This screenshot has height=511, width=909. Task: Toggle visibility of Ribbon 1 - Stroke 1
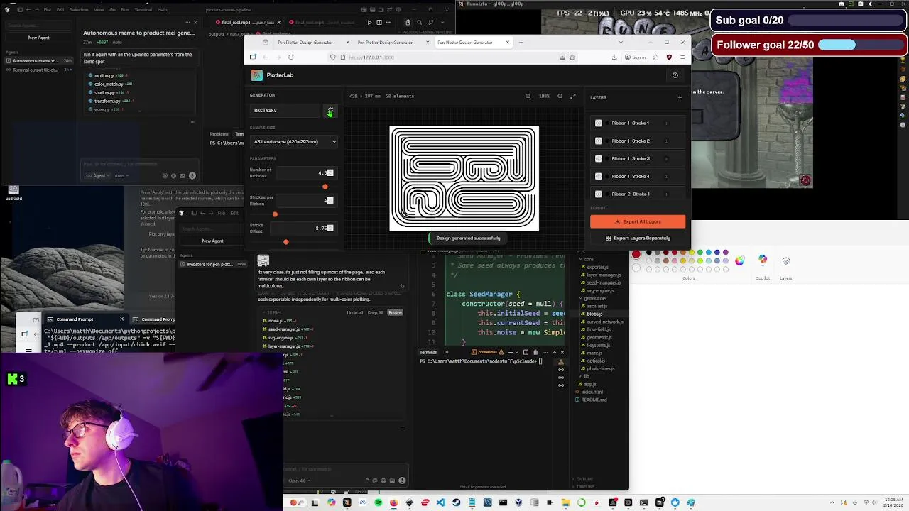click(598, 123)
